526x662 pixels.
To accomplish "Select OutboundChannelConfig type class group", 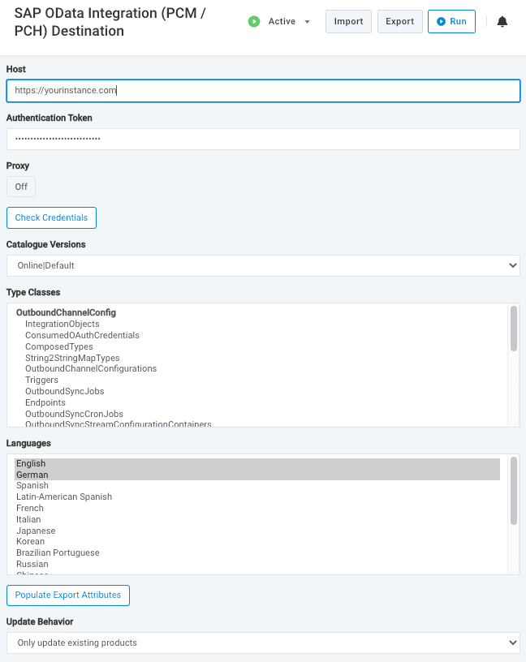I will 66,312.
